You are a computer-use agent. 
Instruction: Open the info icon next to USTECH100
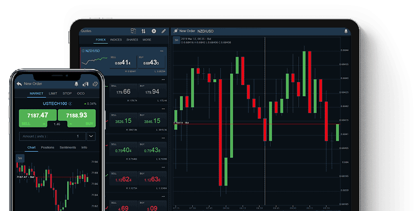69,103
